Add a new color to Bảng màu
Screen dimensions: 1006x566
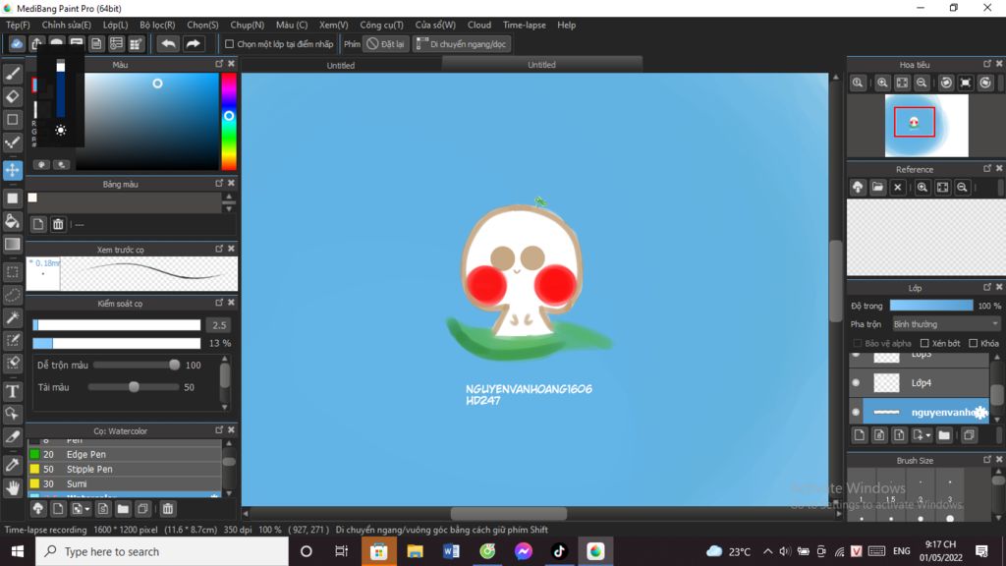[x=38, y=224]
